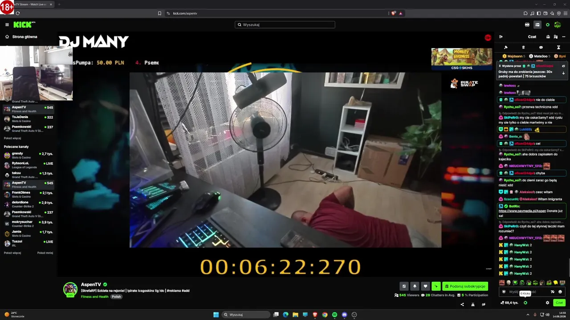Open the Kick hamburger sidebar menu

pyautogui.click(x=7, y=25)
